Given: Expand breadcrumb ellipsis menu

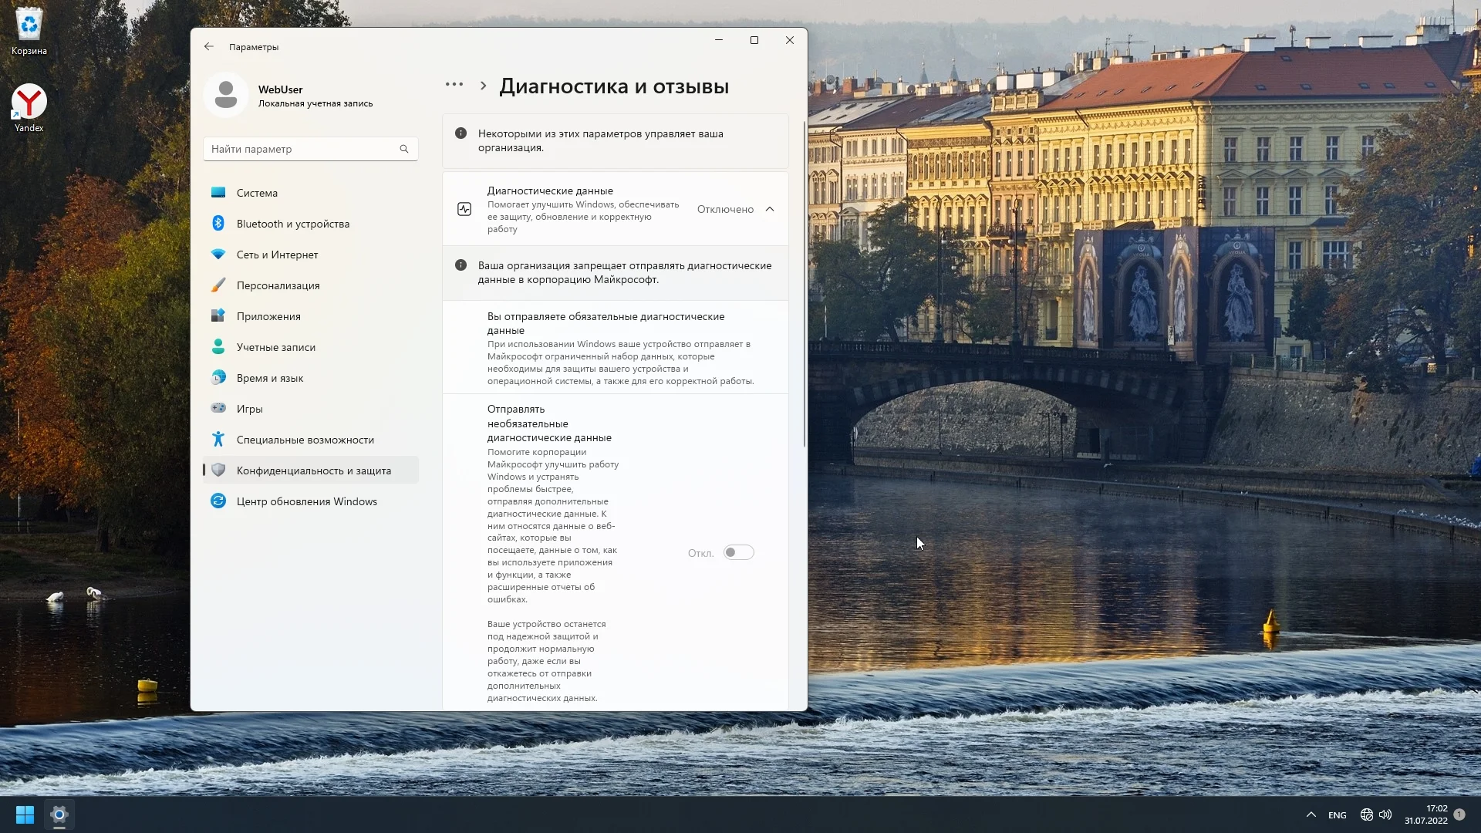Looking at the screenshot, I should tap(454, 85).
